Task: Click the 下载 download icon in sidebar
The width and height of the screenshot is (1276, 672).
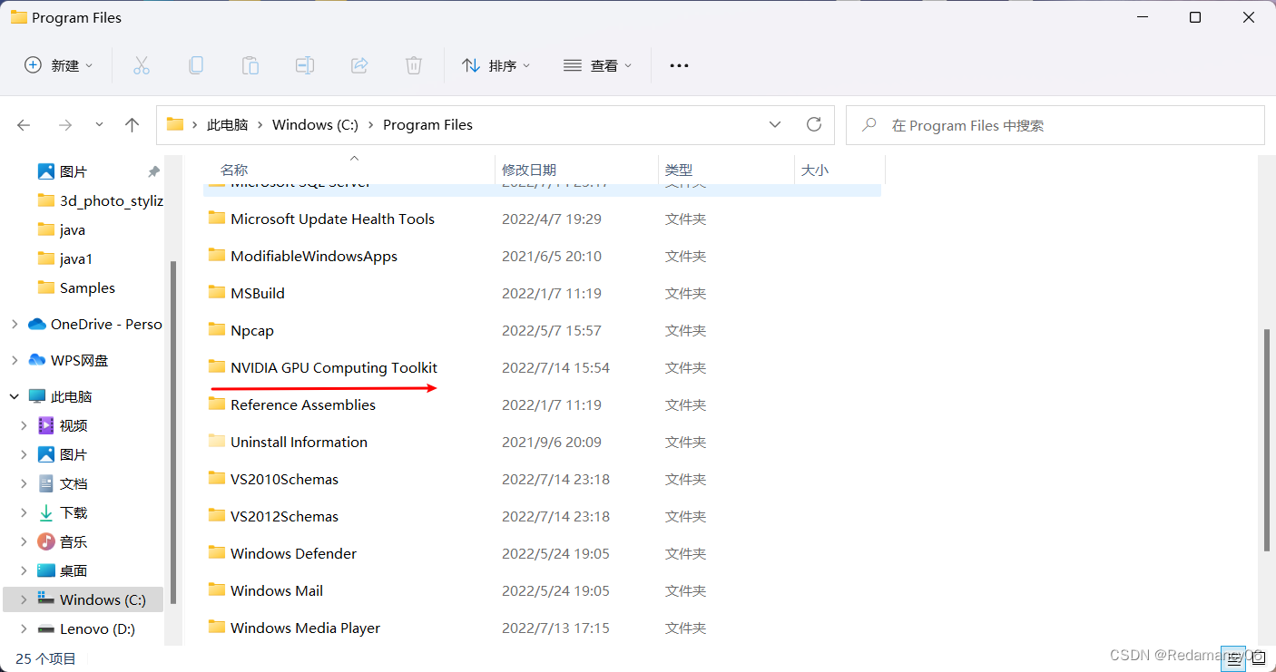Action: tap(46, 512)
